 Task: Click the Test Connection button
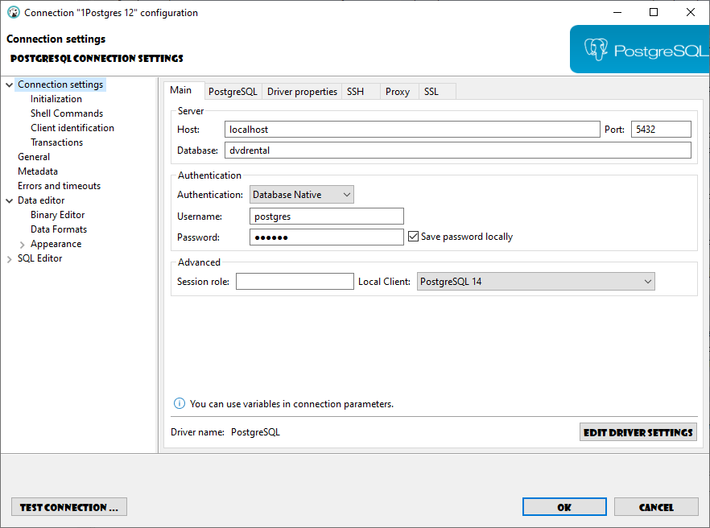pyautogui.click(x=69, y=507)
